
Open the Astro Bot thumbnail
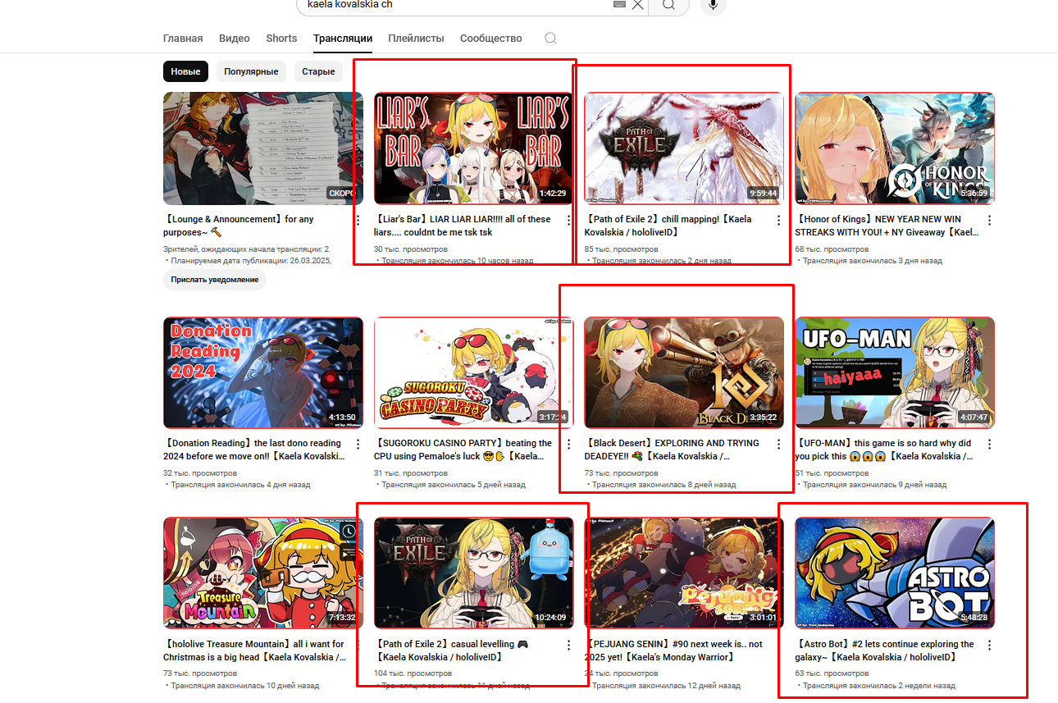click(895, 573)
